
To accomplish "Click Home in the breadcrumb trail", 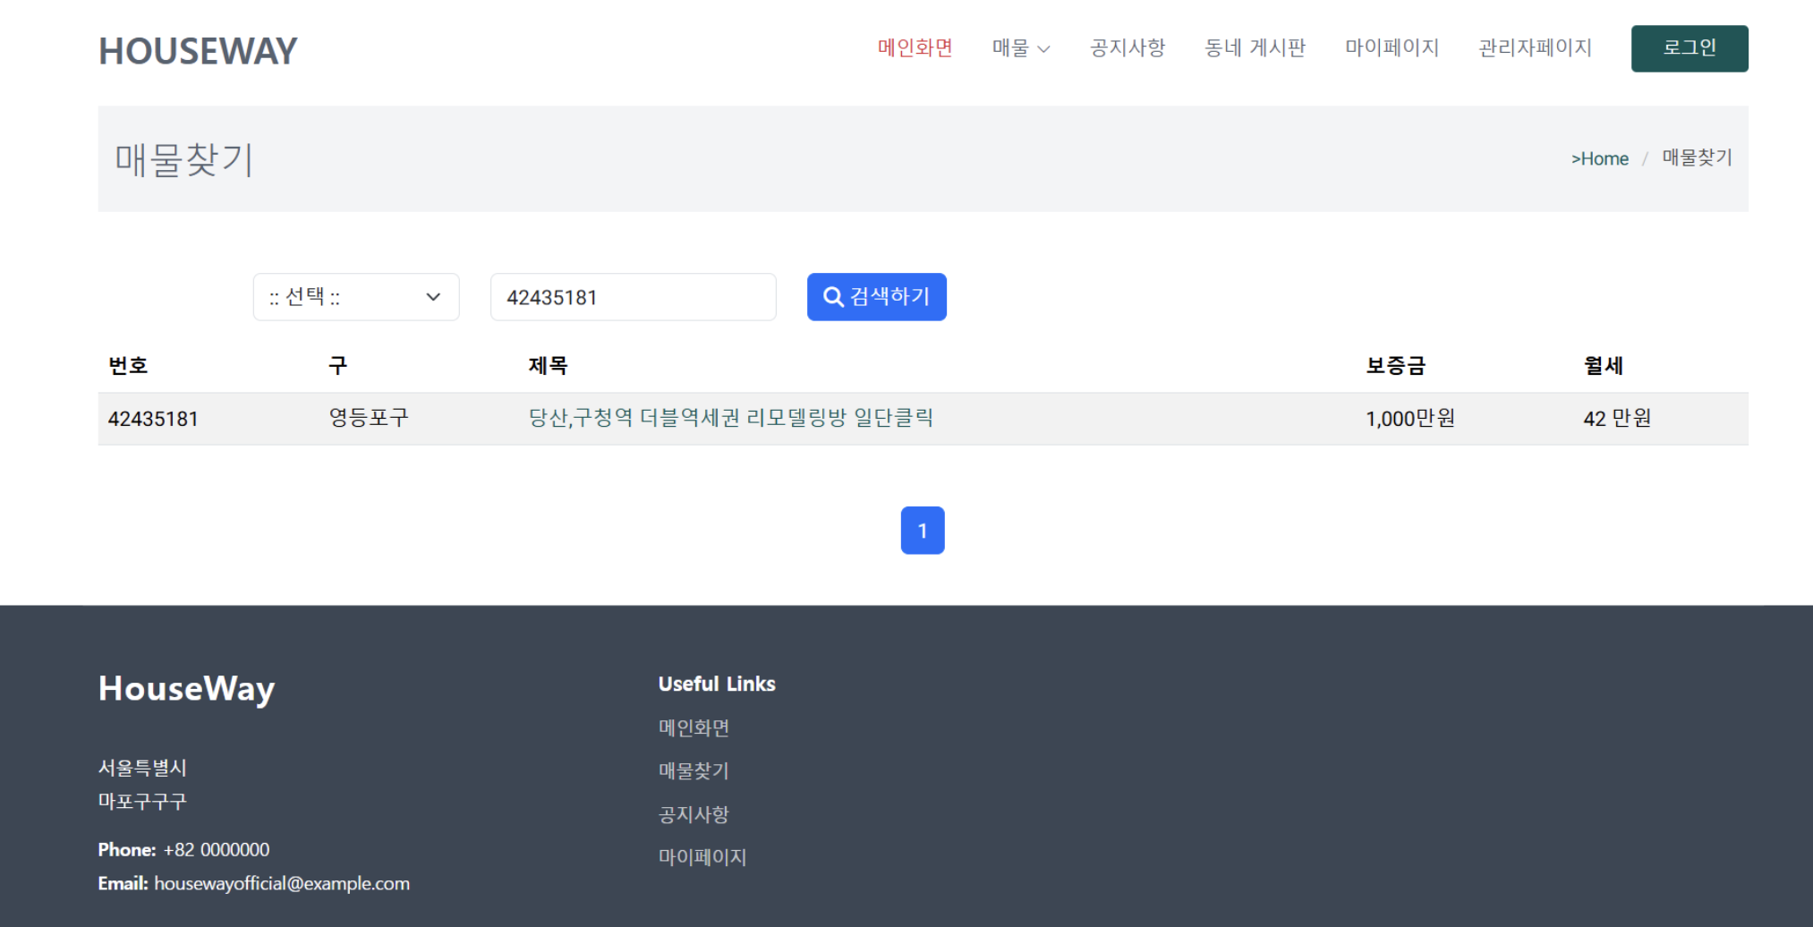I will 1601,158.
